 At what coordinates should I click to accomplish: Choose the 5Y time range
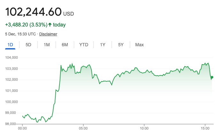click(121, 45)
